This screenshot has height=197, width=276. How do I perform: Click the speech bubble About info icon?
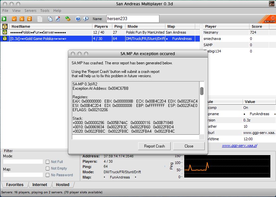[x=86, y=18]
